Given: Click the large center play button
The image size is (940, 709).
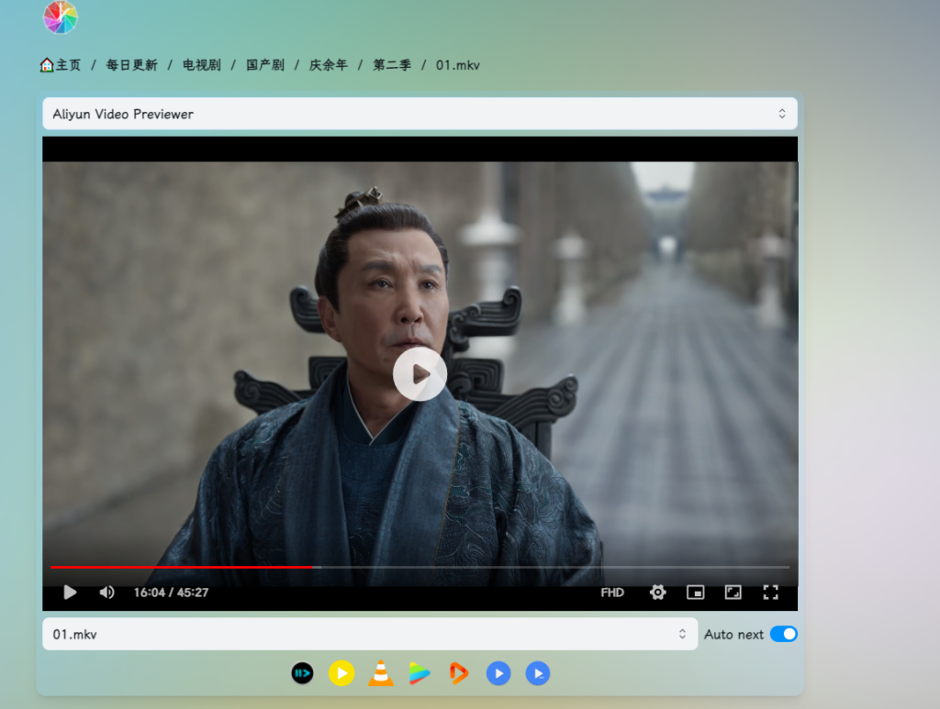Looking at the screenshot, I should (420, 374).
